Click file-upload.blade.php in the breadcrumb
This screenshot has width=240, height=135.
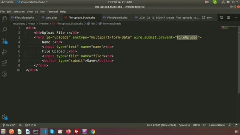point(70,24)
